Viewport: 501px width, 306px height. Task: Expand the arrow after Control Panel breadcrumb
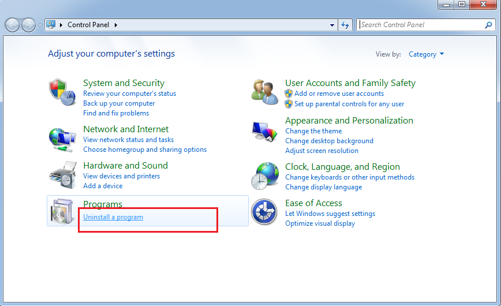coord(116,25)
